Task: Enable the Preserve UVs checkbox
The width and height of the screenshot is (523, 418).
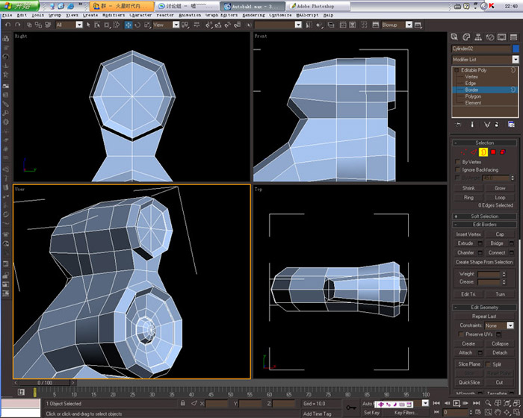Action: [x=461, y=334]
